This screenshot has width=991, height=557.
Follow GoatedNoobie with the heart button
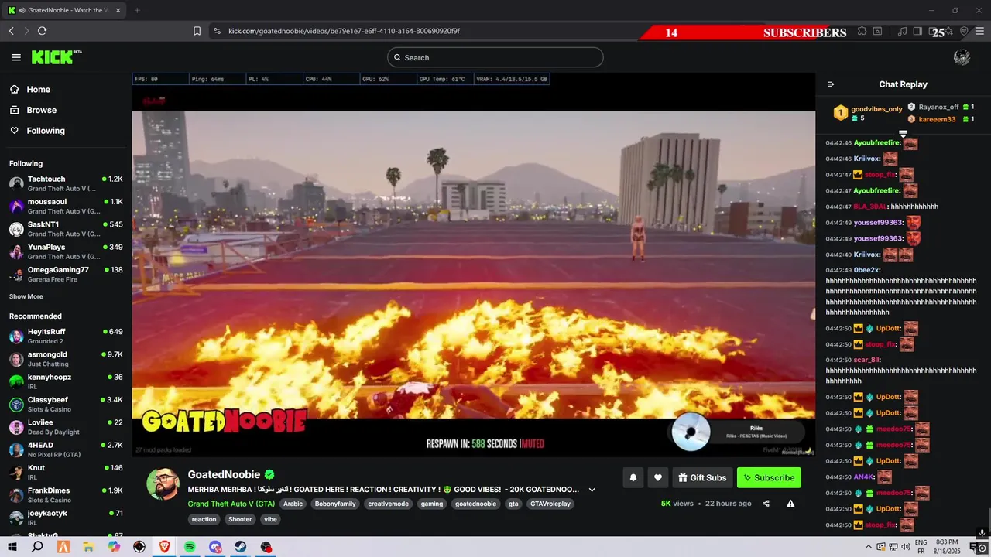tap(657, 478)
